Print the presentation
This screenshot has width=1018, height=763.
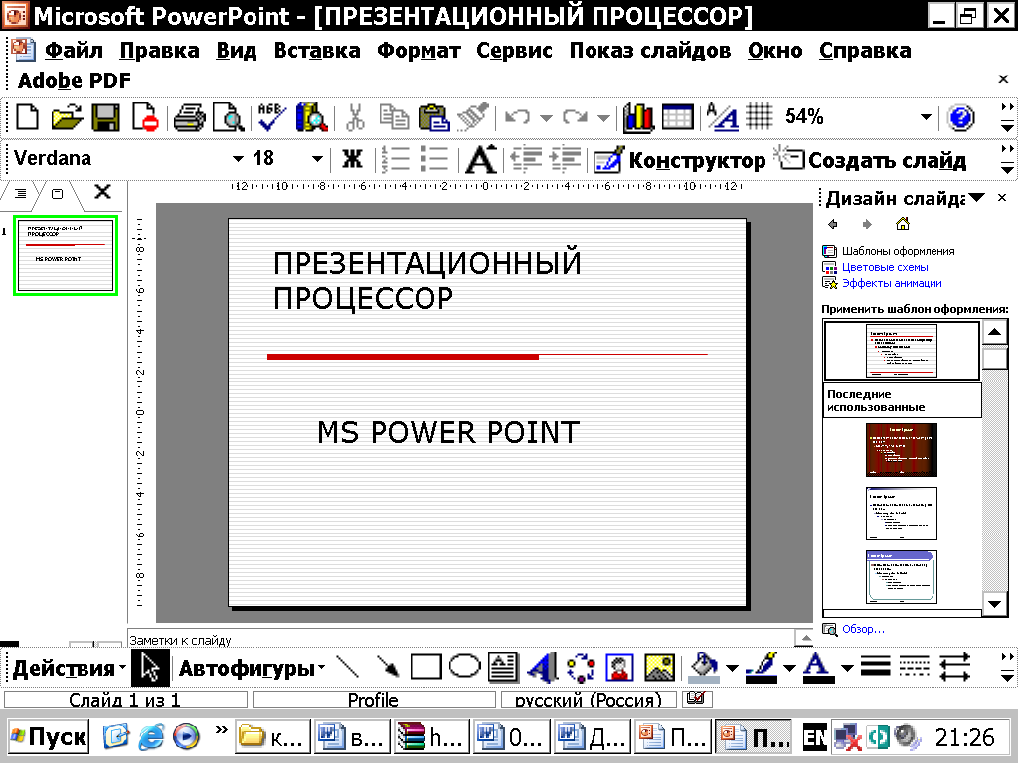(189, 117)
